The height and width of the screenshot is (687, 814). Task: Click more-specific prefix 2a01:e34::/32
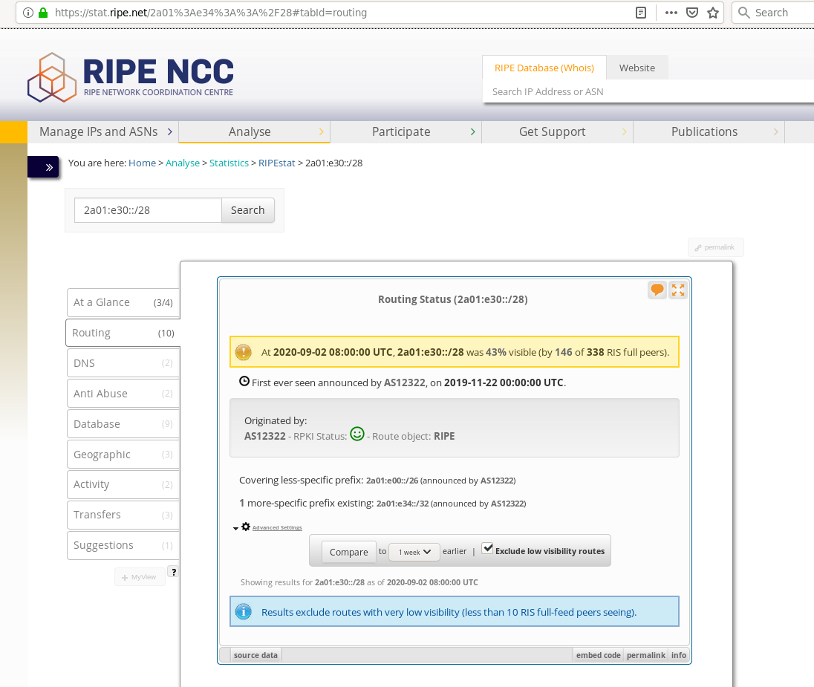coord(403,504)
